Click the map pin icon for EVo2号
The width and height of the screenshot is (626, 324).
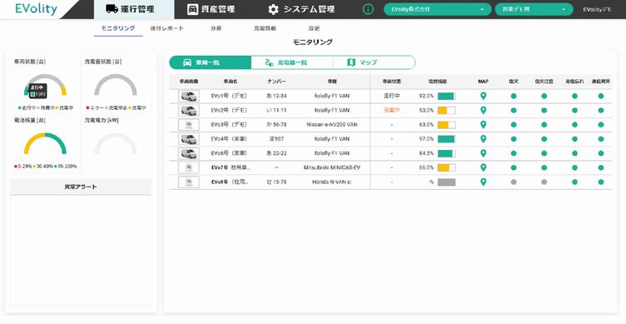point(483,111)
